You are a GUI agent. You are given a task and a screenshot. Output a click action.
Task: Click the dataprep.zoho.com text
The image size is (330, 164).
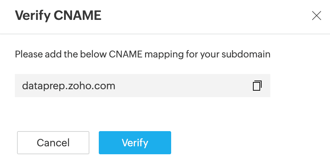69,86
